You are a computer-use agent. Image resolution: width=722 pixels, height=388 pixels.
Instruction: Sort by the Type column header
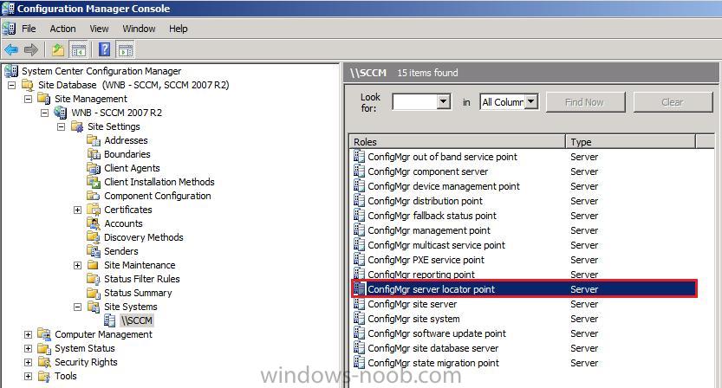[x=630, y=142]
